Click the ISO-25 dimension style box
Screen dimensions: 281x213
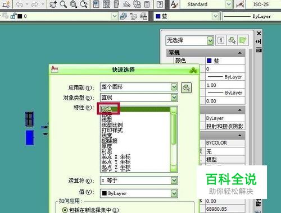[263, 4]
